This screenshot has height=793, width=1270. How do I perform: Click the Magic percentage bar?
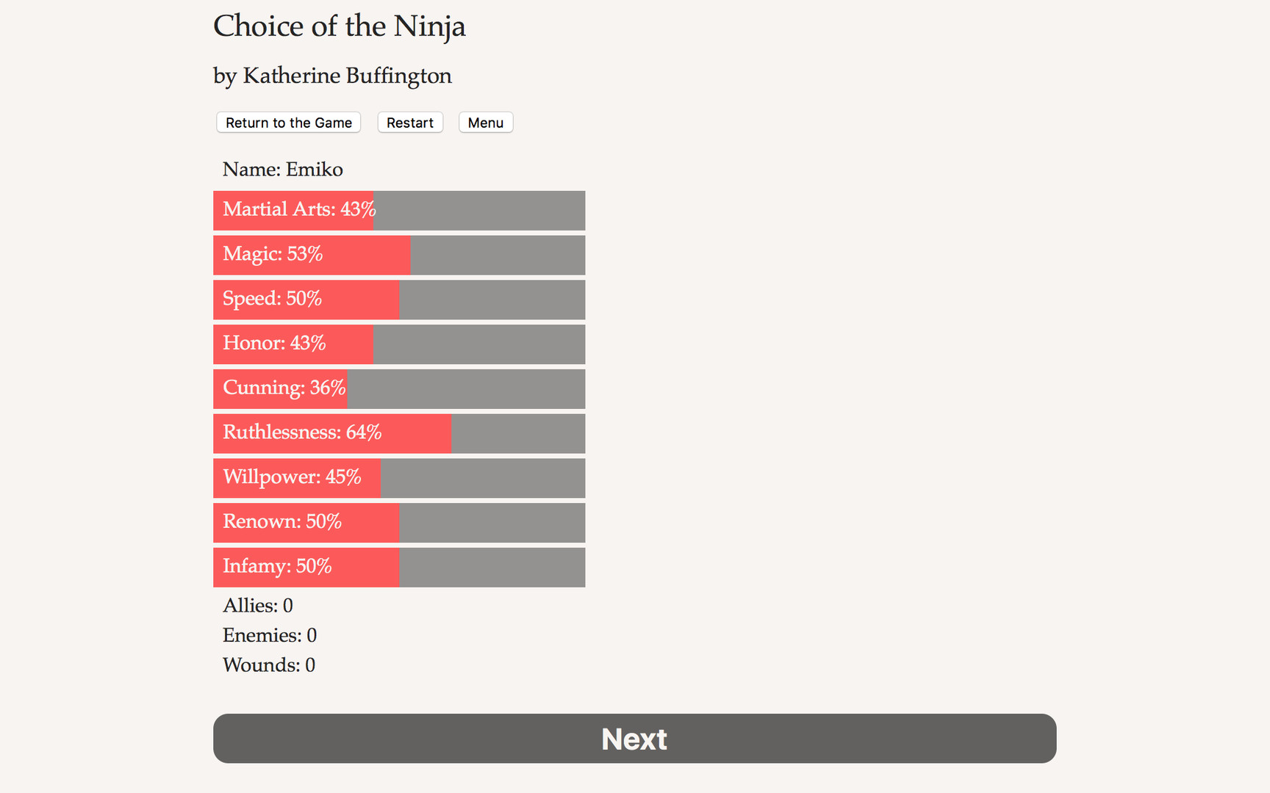(x=399, y=255)
